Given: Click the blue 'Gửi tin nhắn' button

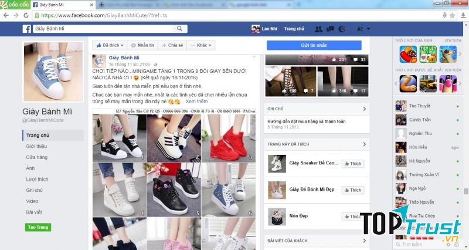Looking at the screenshot, I should (x=314, y=45).
